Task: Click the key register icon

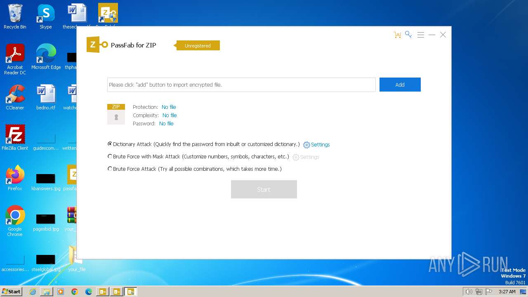Action: tap(408, 35)
